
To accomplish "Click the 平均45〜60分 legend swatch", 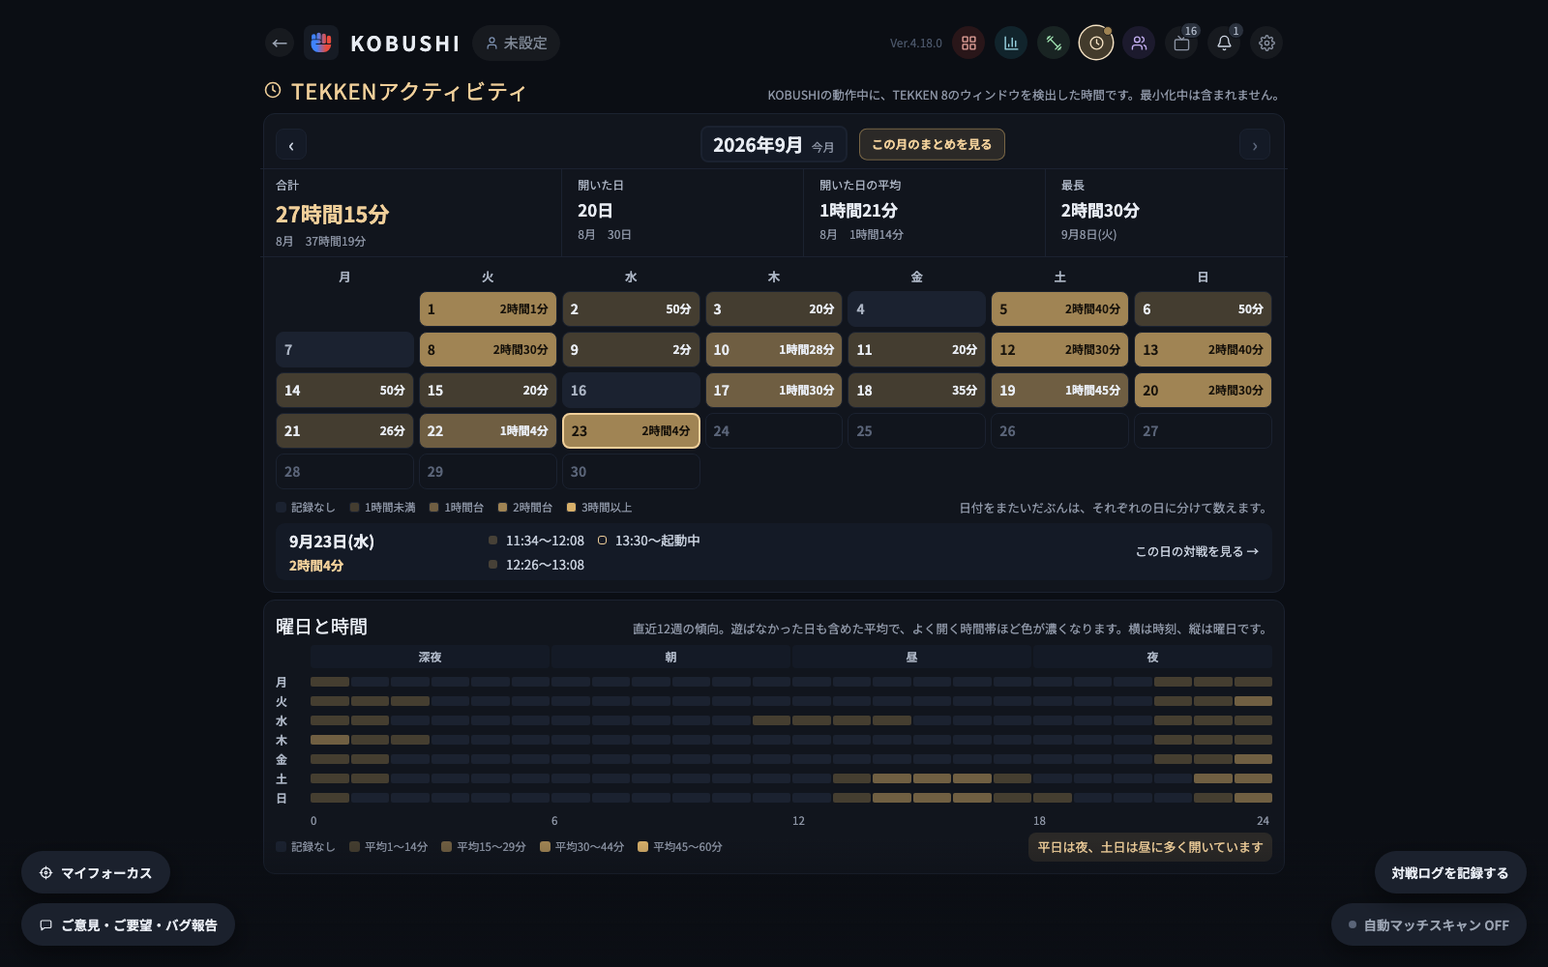I will (642, 847).
